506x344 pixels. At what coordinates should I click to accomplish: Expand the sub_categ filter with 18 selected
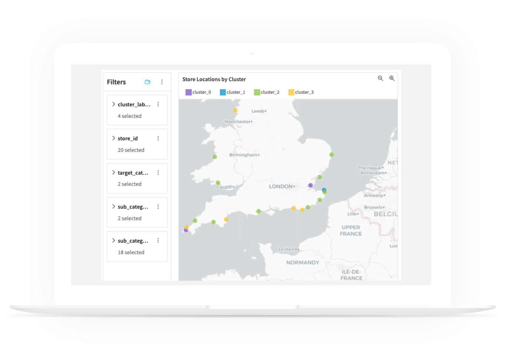[113, 240]
